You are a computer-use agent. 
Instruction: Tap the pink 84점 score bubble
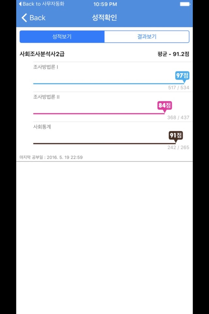click(x=165, y=105)
